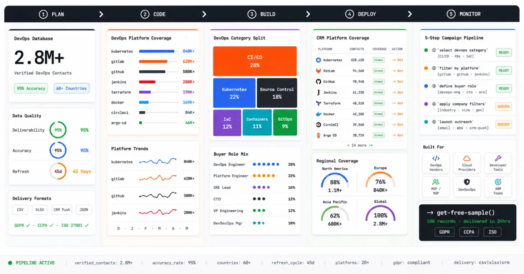
Task: Click Get link in GitLab row
Action: coord(398,71)
